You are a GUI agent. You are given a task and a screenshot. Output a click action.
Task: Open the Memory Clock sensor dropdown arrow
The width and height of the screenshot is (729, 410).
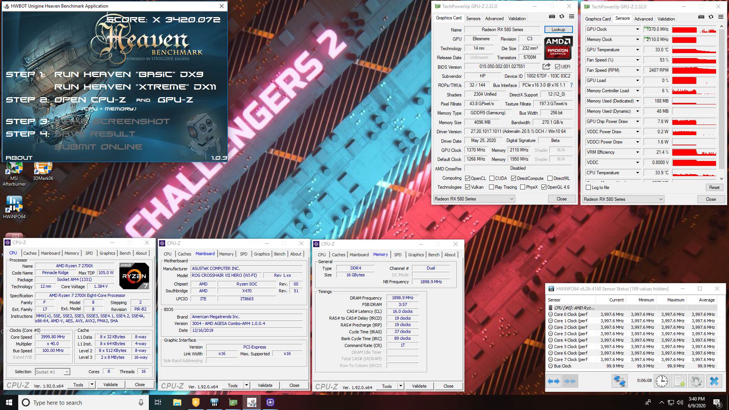pyautogui.click(x=637, y=39)
